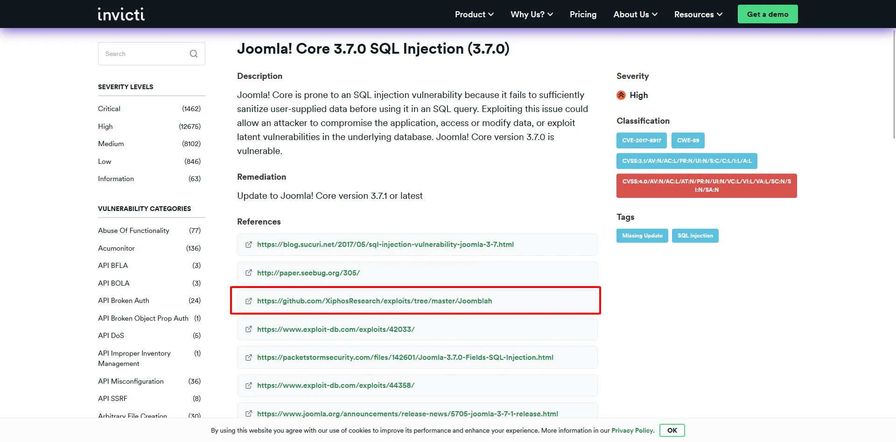Accept cookies with the OK button
The image size is (896, 442).
pos(672,430)
